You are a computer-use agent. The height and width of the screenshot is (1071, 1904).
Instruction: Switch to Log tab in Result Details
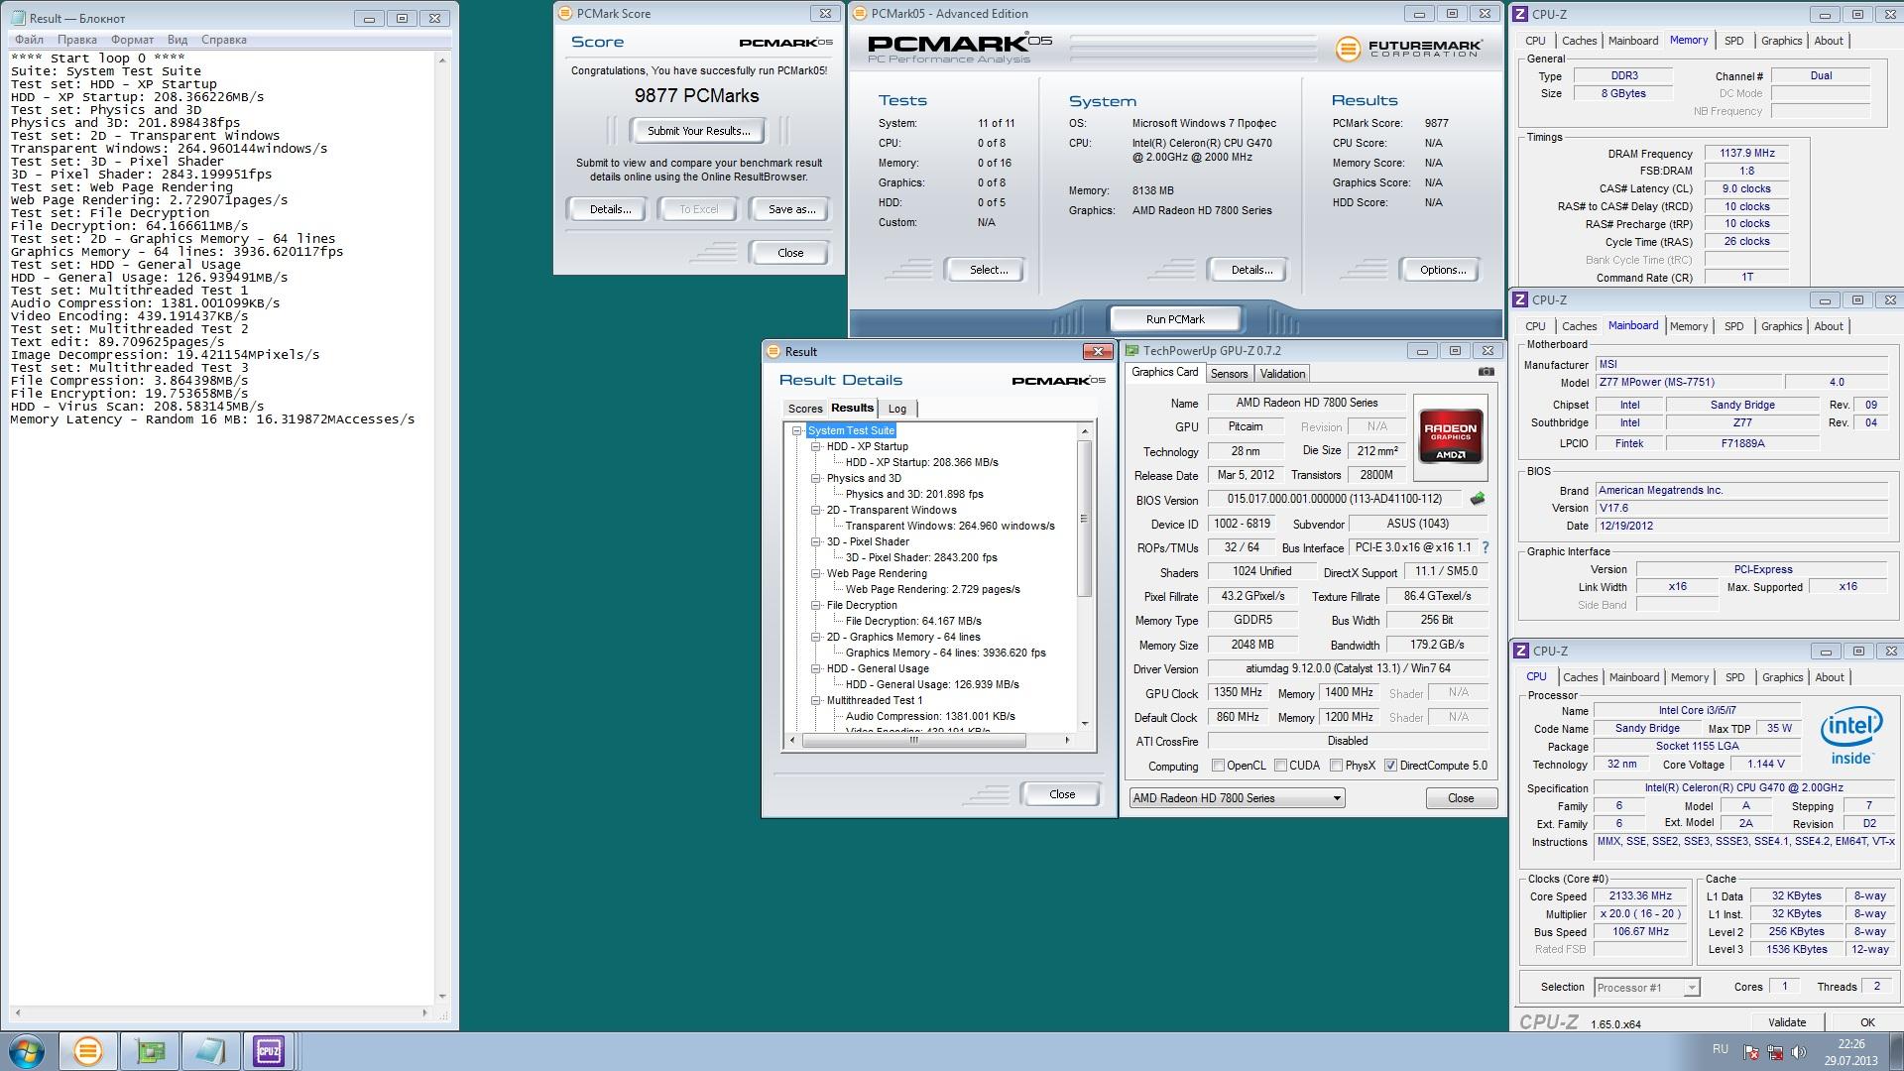pyautogui.click(x=896, y=409)
